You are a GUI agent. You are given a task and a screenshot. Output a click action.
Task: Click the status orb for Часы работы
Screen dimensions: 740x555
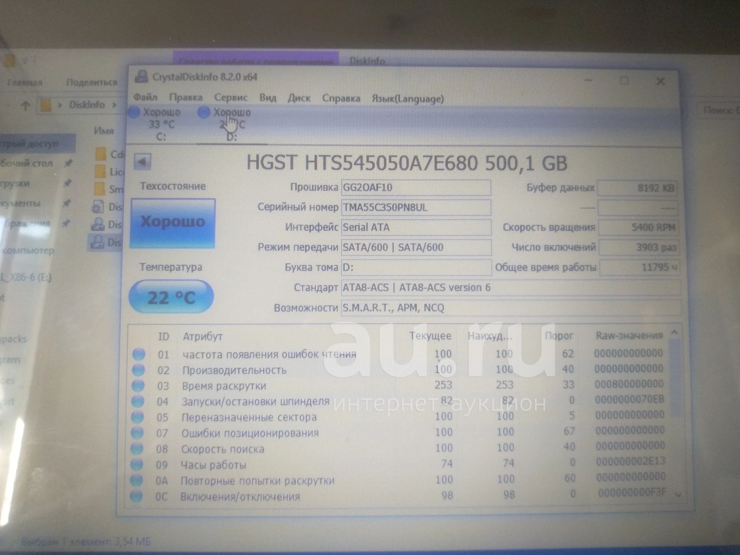point(137,464)
